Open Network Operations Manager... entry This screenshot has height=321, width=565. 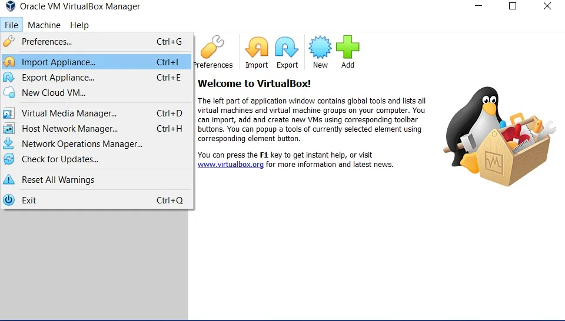click(x=97, y=144)
